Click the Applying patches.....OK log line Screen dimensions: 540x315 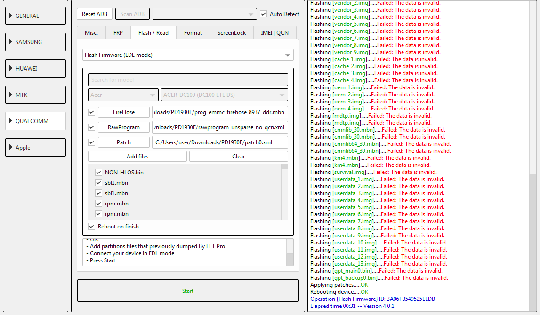pyautogui.click(x=339, y=285)
